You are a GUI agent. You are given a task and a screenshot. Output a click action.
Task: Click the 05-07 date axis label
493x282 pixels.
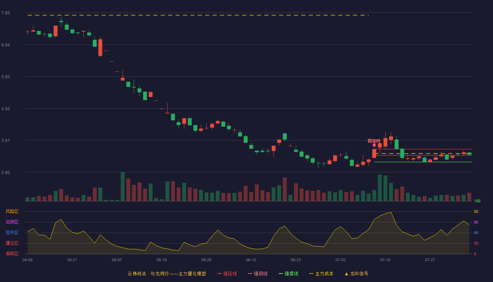[x=117, y=260]
